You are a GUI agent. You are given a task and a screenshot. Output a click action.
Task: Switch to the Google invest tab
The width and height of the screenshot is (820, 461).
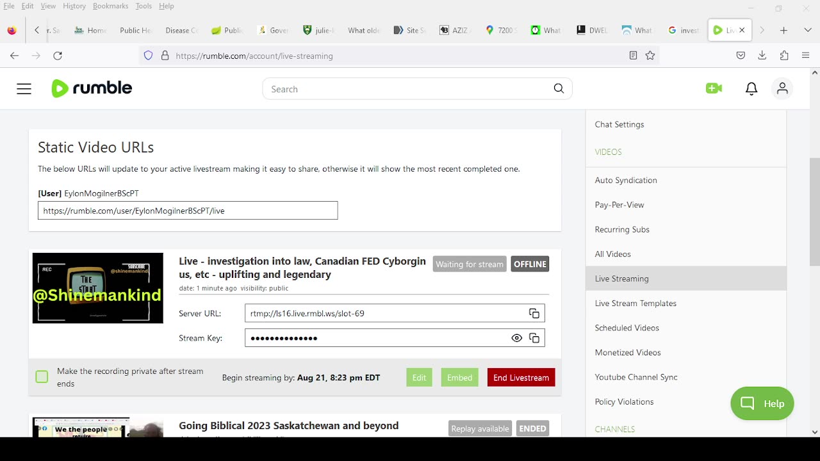click(684, 30)
